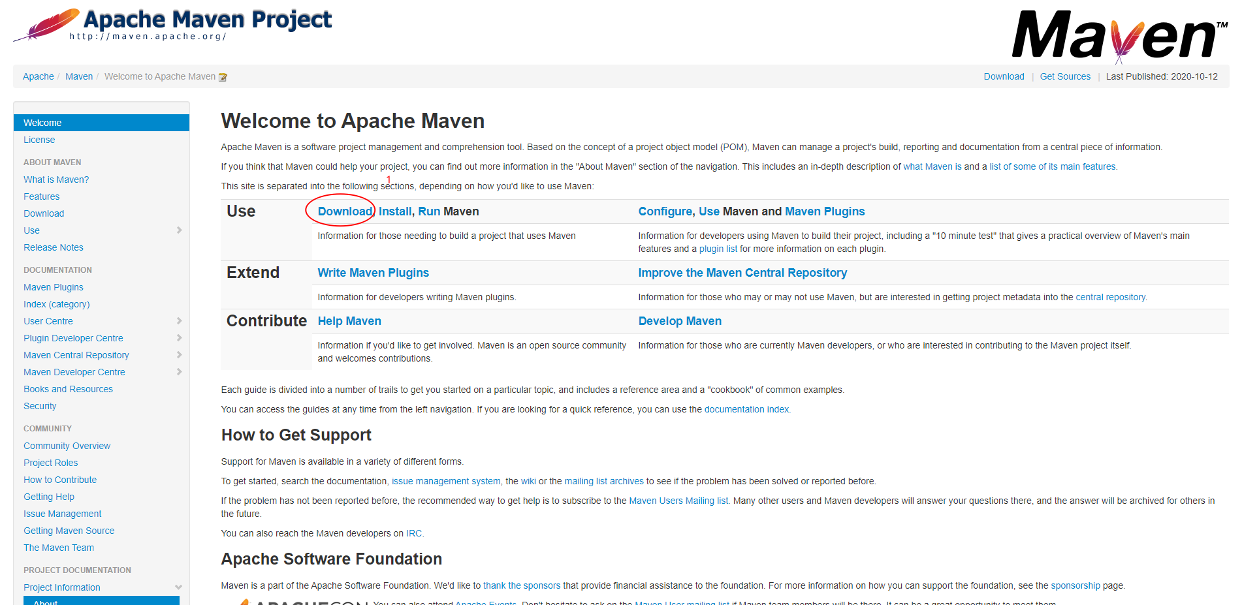1242x605 pixels.
Task: Open the Features sidebar link
Action: [42, 196]
